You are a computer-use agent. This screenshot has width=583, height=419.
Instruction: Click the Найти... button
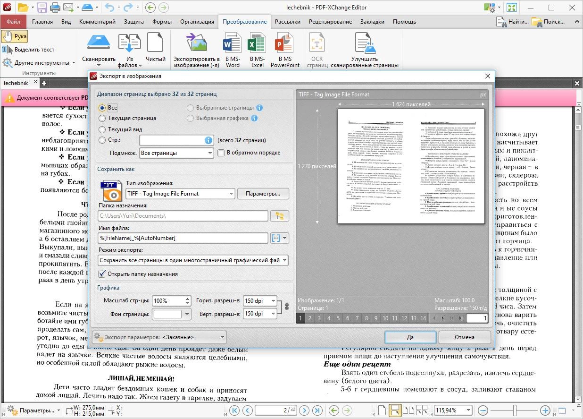512,22
